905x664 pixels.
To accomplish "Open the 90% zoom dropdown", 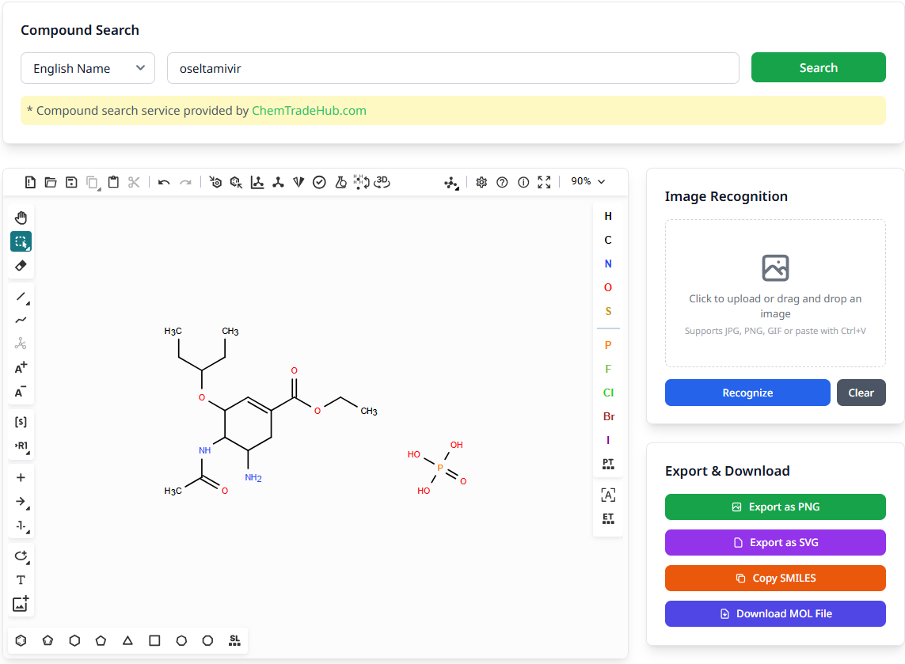I will click(588, 181).
